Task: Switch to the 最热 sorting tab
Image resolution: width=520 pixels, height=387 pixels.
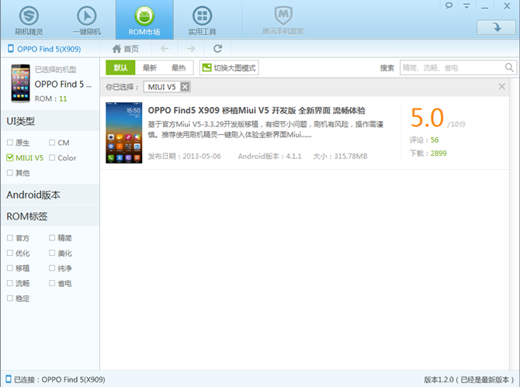Action: point(179,68)
